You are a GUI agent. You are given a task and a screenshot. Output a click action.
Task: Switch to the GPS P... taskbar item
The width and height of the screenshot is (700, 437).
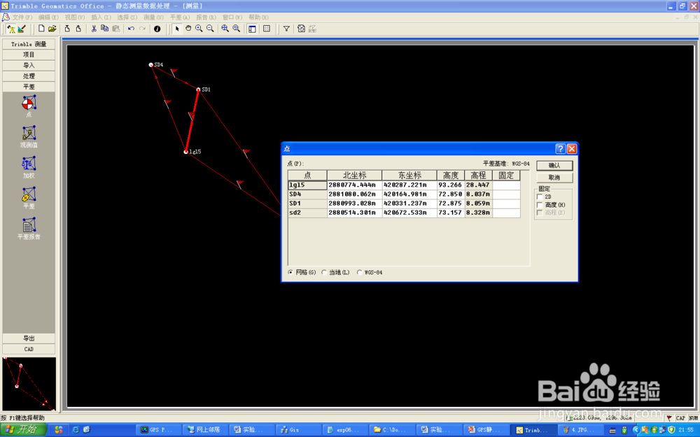point(157,430)
